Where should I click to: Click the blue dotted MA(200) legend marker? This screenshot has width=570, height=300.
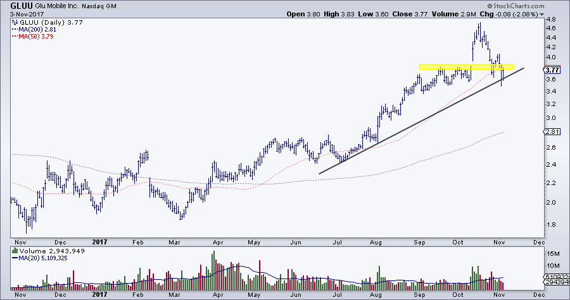pos(15,28)
